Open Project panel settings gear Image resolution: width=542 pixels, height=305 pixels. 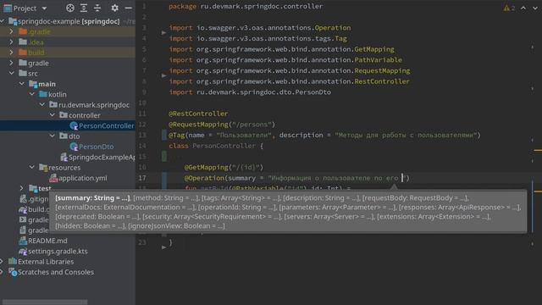115,8
